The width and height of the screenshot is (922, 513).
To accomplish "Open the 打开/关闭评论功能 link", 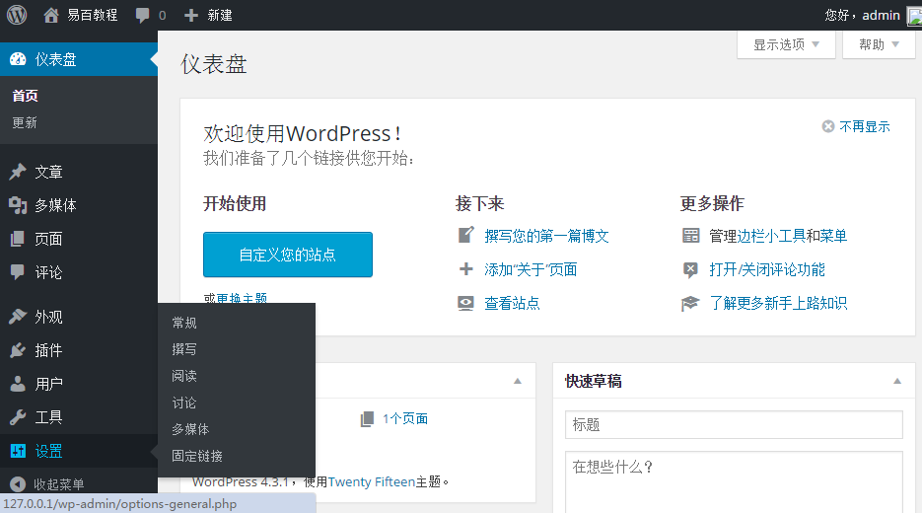I will click(767, 269).
